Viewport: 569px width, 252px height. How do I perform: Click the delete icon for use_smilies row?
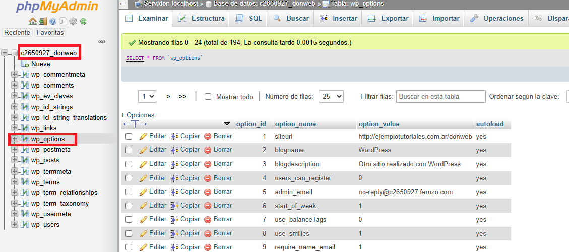pyautogui.click(x=208, y=234)
